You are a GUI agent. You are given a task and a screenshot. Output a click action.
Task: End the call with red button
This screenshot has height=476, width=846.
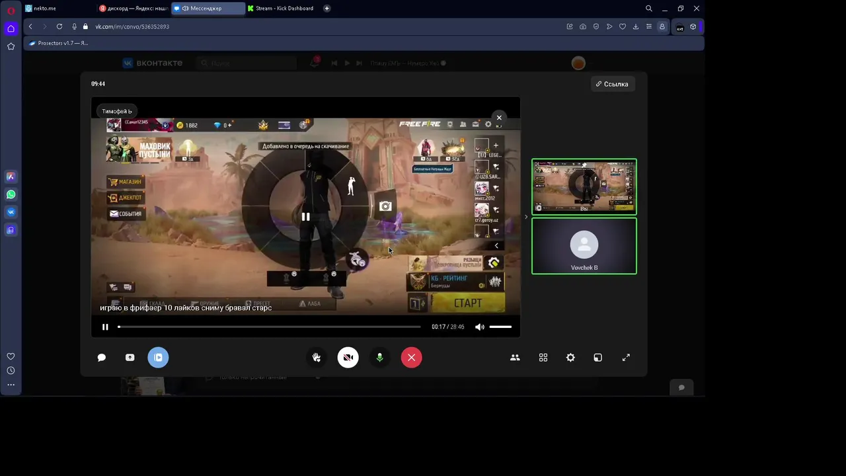coord(411,358)
